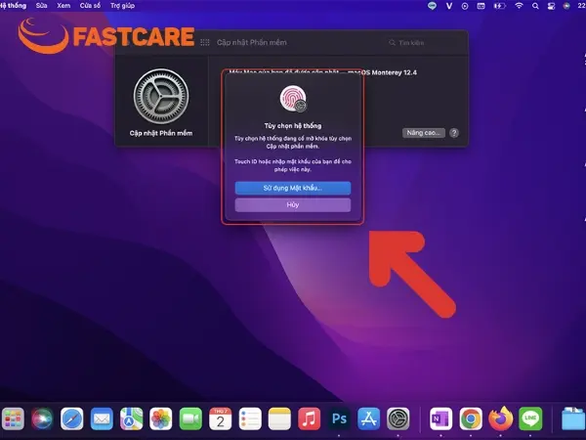Open Mail from the Dock
The image size is (586, 440).
click(102, 418)
